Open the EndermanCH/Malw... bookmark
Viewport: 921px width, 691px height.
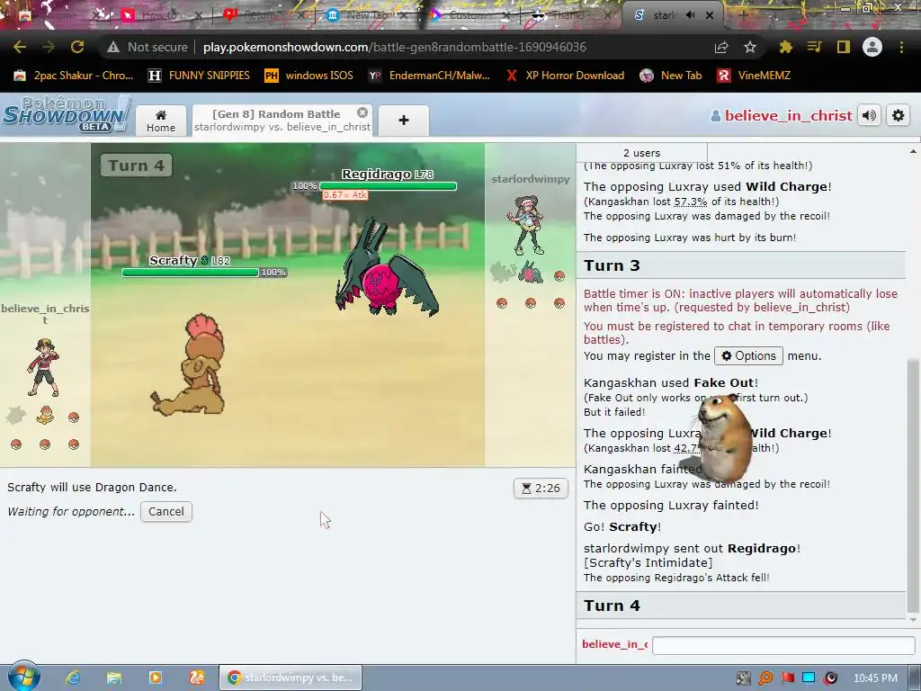click(x=429, y=76)
